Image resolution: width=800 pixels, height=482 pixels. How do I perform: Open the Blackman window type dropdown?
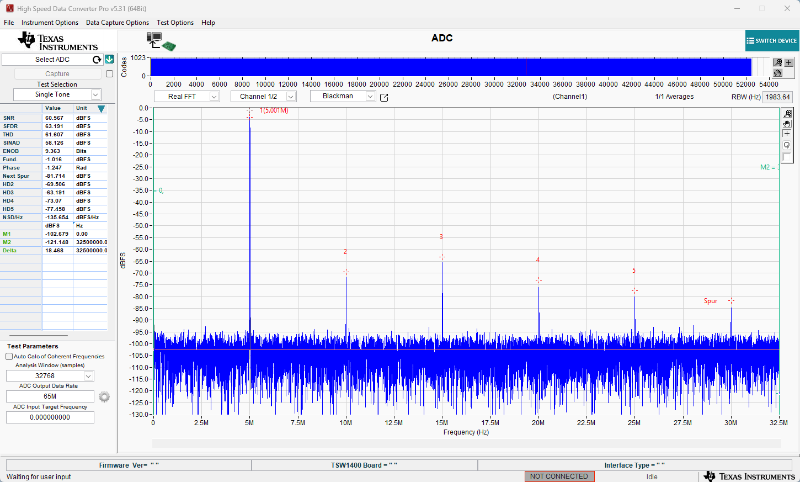(x=370, y=97)
